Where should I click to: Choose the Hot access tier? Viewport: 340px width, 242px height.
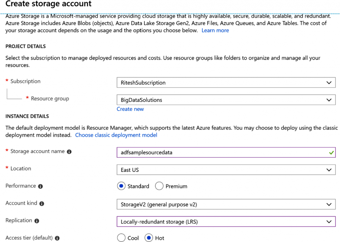[149, 238]
